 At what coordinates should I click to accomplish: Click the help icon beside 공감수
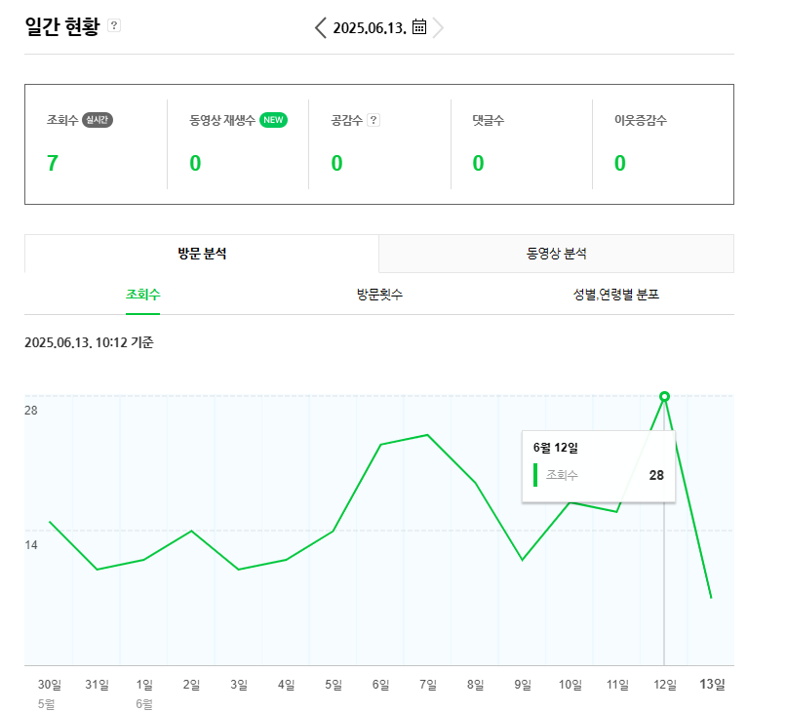click(x=374, y=120)
